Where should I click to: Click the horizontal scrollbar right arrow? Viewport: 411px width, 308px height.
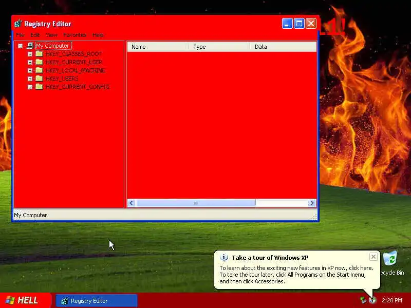tap(312, 203)
